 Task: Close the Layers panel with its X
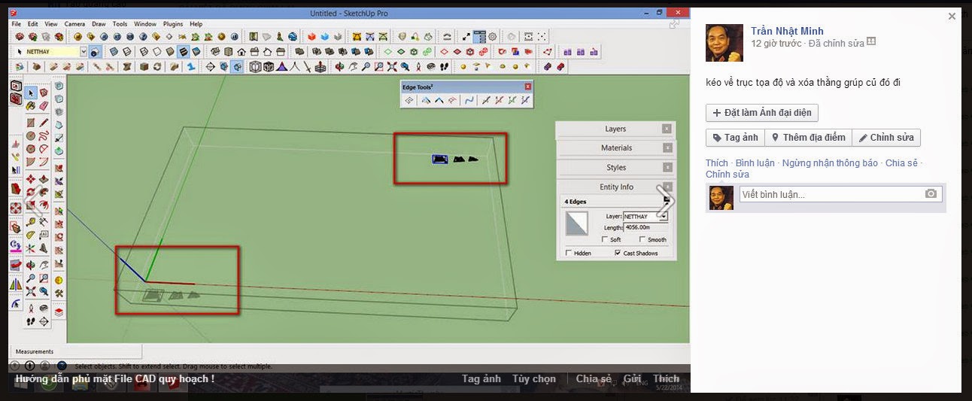[667, 129]
